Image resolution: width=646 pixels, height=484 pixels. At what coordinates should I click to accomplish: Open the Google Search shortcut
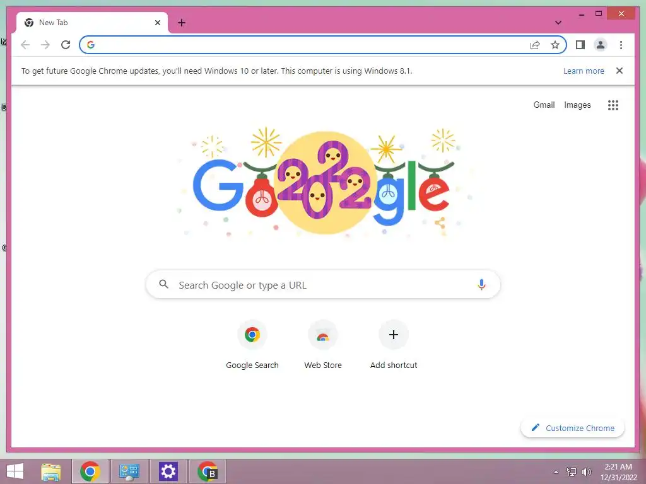tap(252, 345)
